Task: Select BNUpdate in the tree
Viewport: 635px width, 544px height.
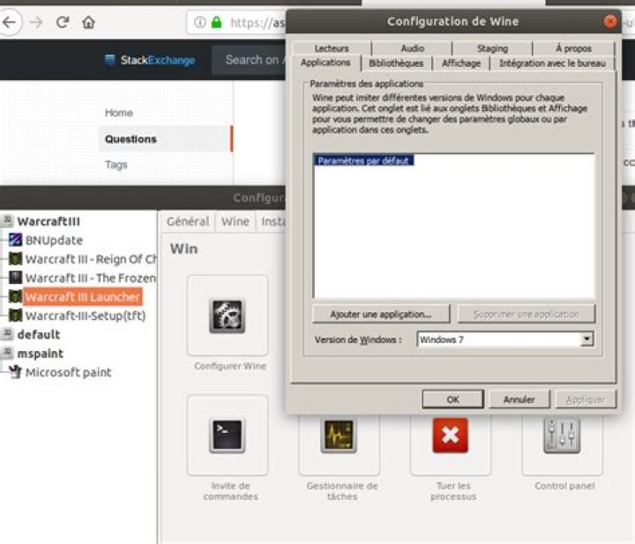Action: coord(55,240)
